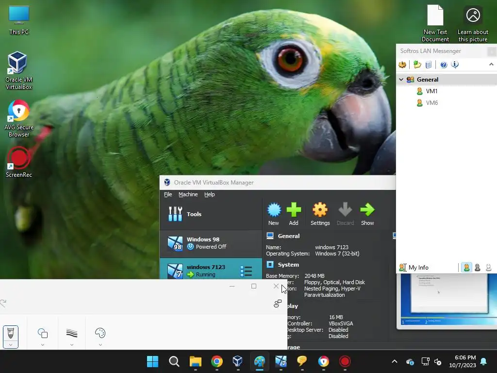Switch to VirtualBox Manager on the taskbar

click(238, 361)
